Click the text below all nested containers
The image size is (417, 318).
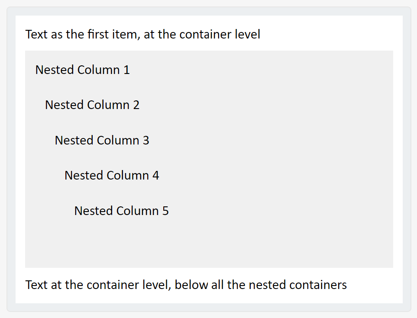(186, 285)
